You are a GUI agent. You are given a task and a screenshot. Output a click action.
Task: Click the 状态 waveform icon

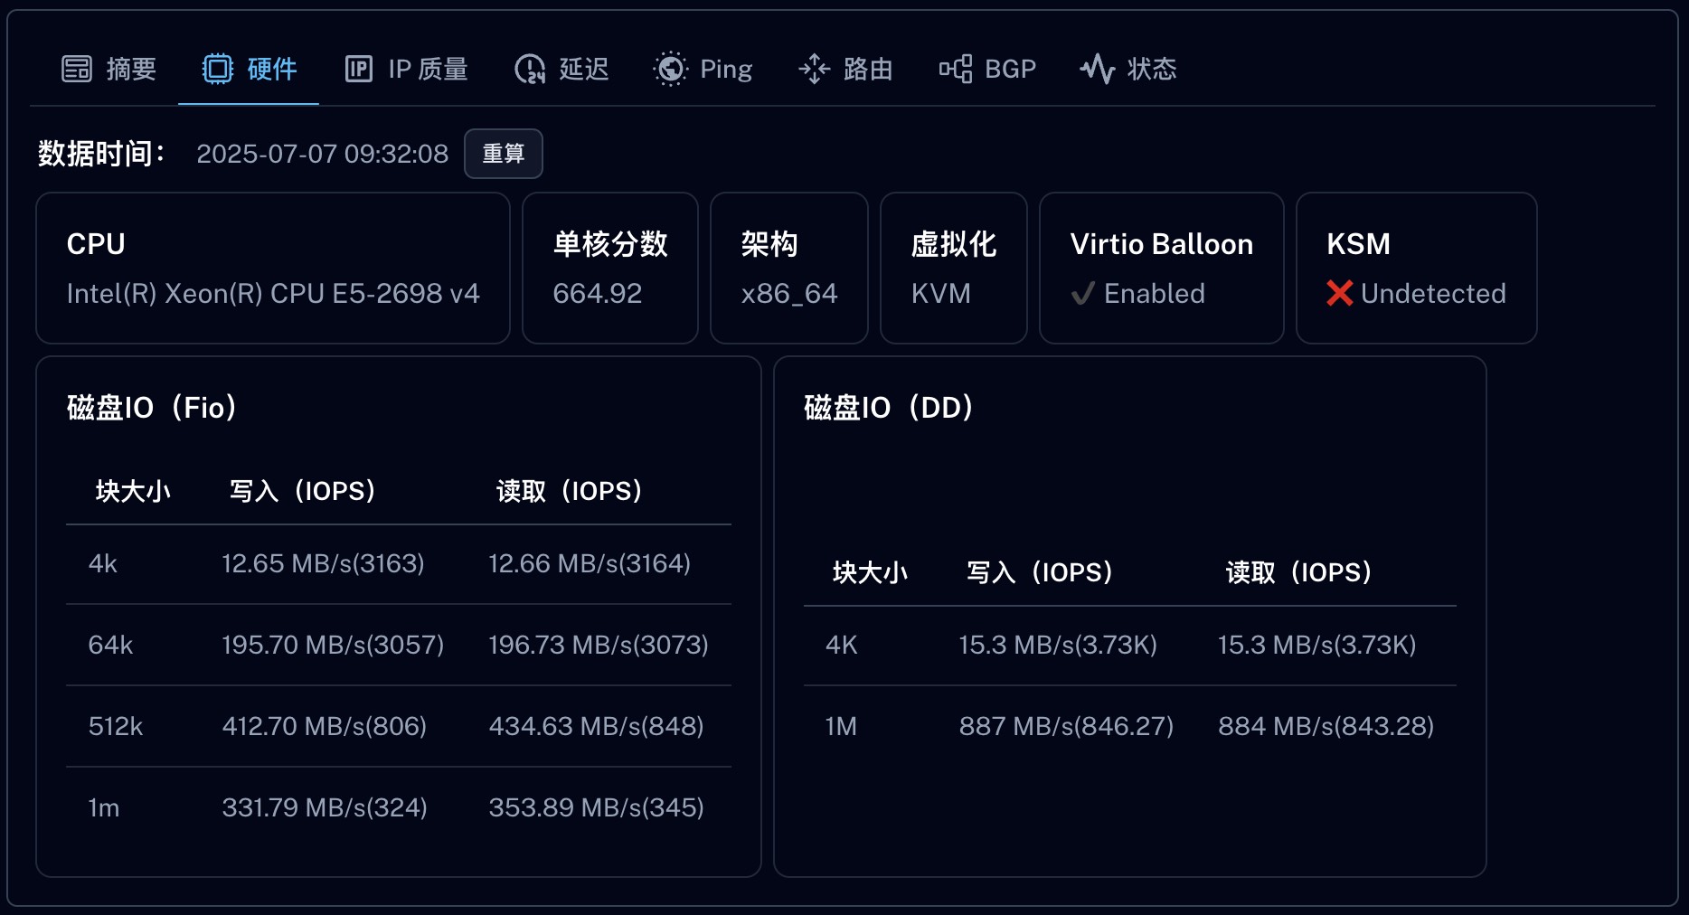[1097, 68]
